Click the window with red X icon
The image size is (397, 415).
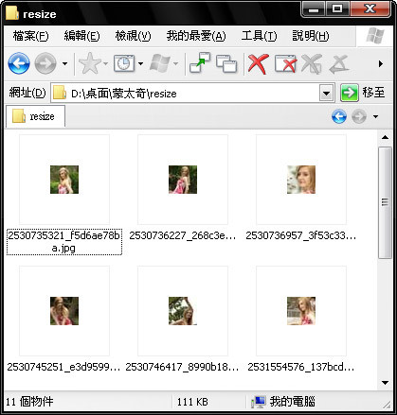click(286, 64)
